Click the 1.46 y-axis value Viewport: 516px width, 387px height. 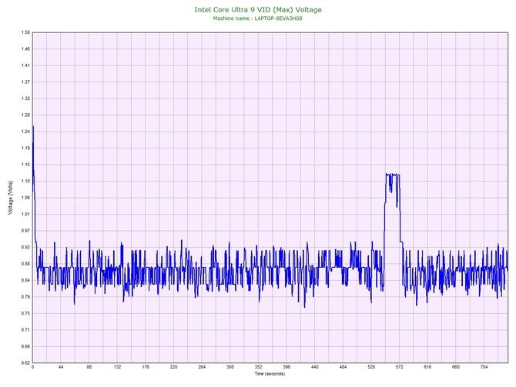(x=25, y=49)
